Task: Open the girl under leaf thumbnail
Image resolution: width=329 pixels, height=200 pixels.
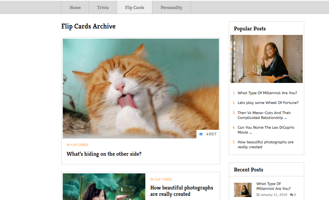Action: [104, 186]
